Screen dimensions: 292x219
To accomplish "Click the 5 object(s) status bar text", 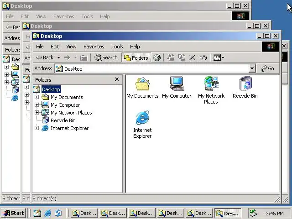I will tap(44, 198).
